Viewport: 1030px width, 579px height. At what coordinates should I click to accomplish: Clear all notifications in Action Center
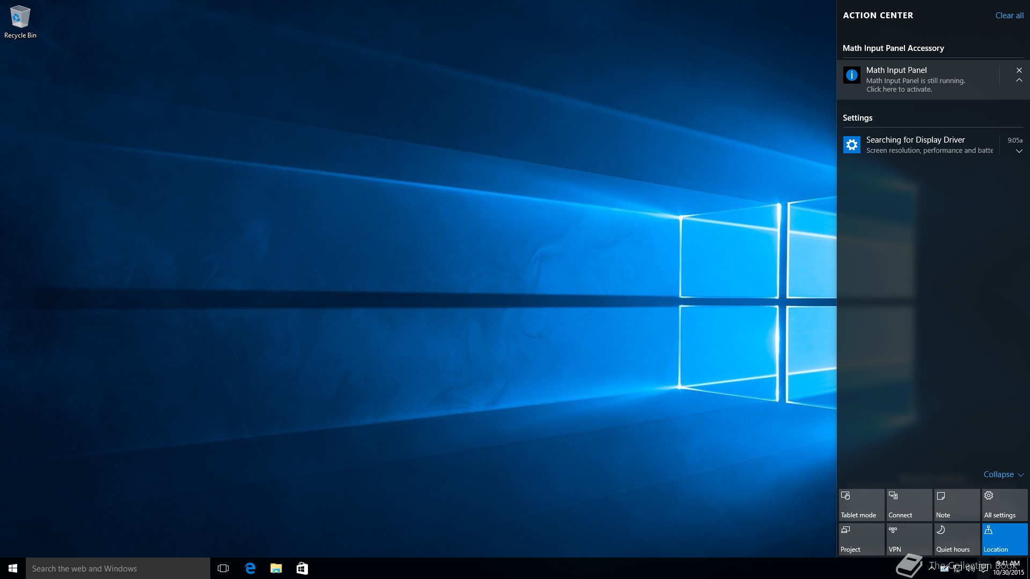[x=1009, y=16]
